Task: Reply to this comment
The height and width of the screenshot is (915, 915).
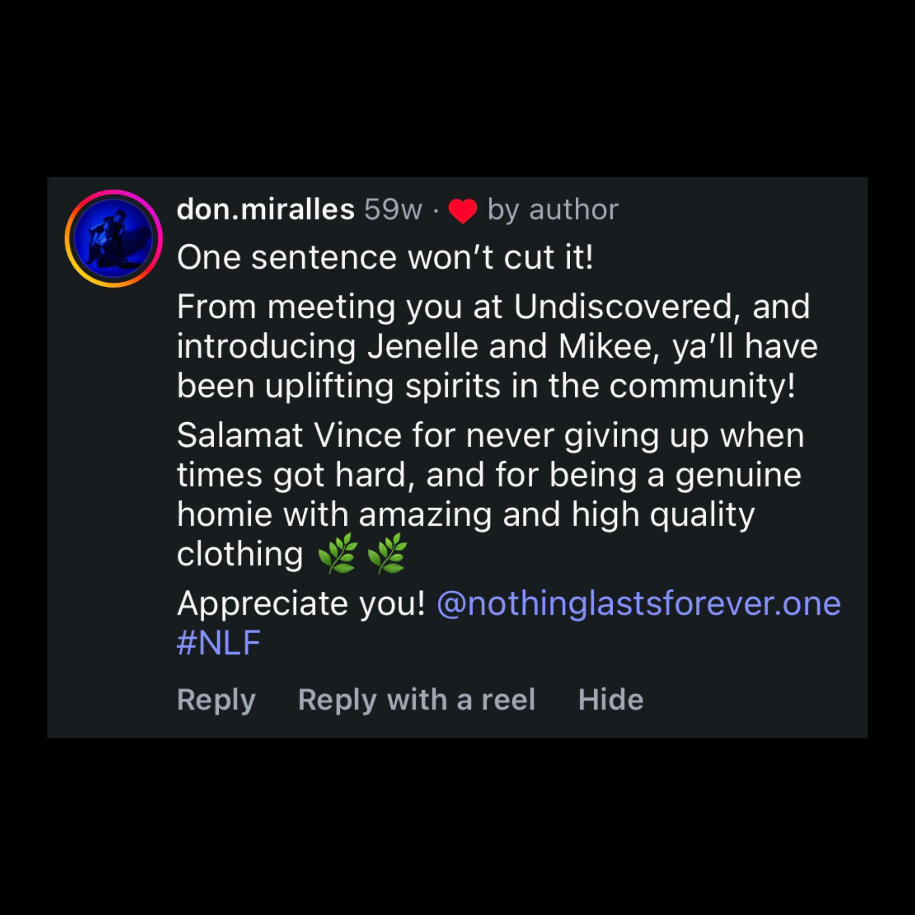Action: [x=216, y=700]
